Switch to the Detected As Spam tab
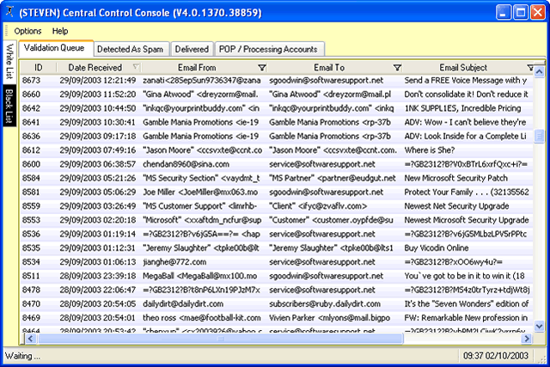Screen dimensions: 550x367 [130, 49]
